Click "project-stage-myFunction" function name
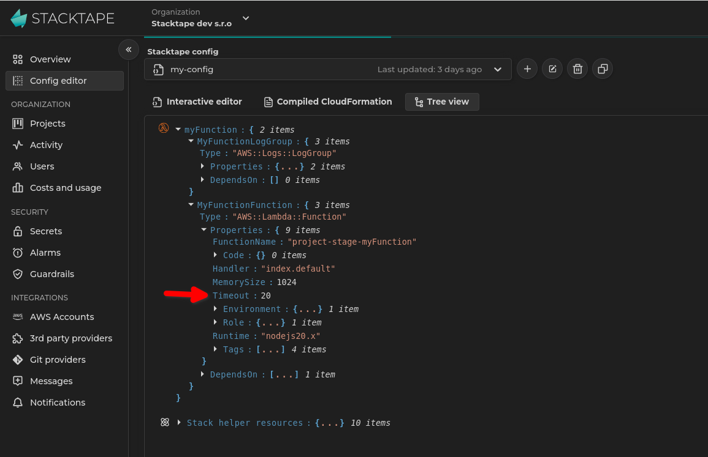708x457 pixels. coord(352,242)
